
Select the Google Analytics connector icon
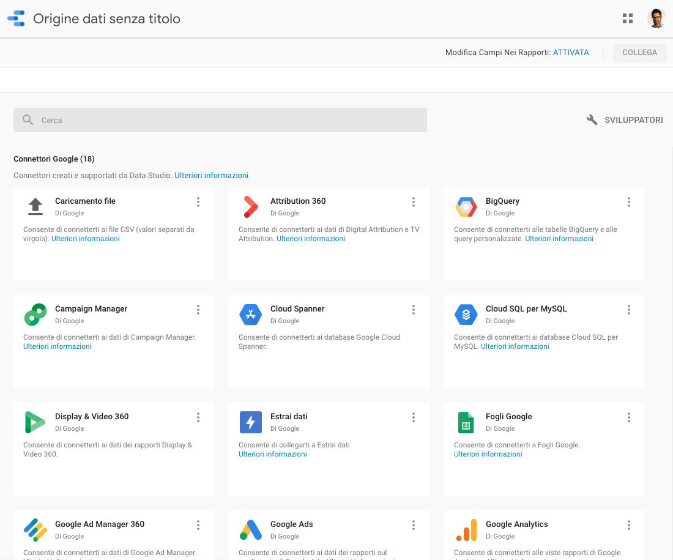point(466,530)
